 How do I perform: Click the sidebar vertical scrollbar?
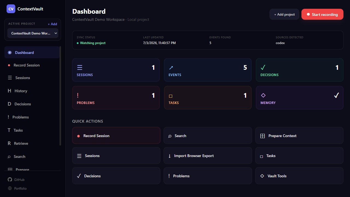click(60, 96)
